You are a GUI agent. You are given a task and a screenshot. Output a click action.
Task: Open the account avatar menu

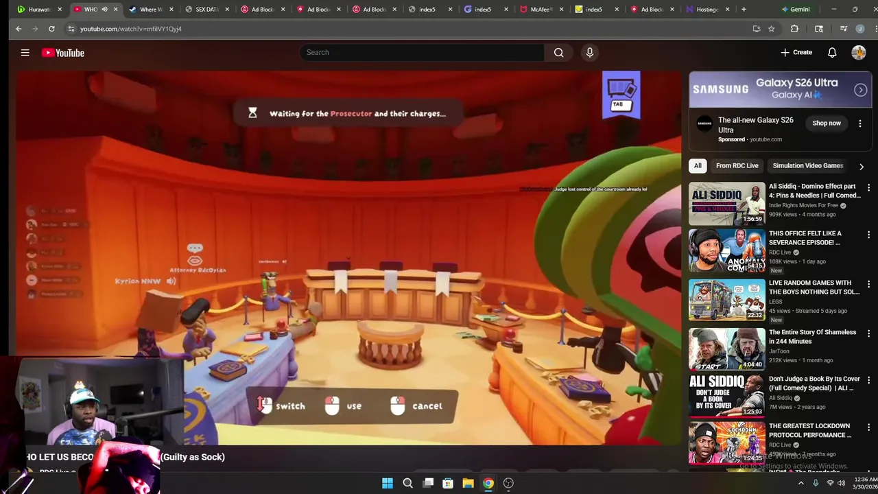pos(859,53)
